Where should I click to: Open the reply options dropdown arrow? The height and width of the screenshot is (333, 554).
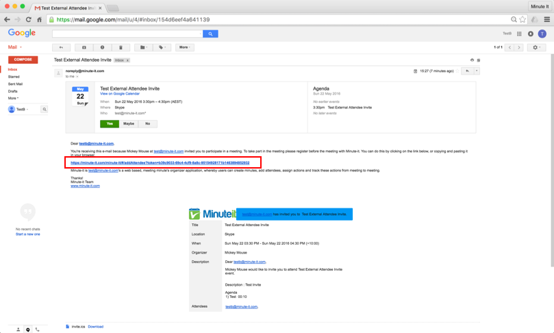pyautogui.click(x=477, y=71)
